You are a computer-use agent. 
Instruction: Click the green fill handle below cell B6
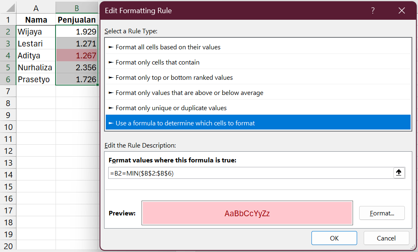tap(98, 84)
